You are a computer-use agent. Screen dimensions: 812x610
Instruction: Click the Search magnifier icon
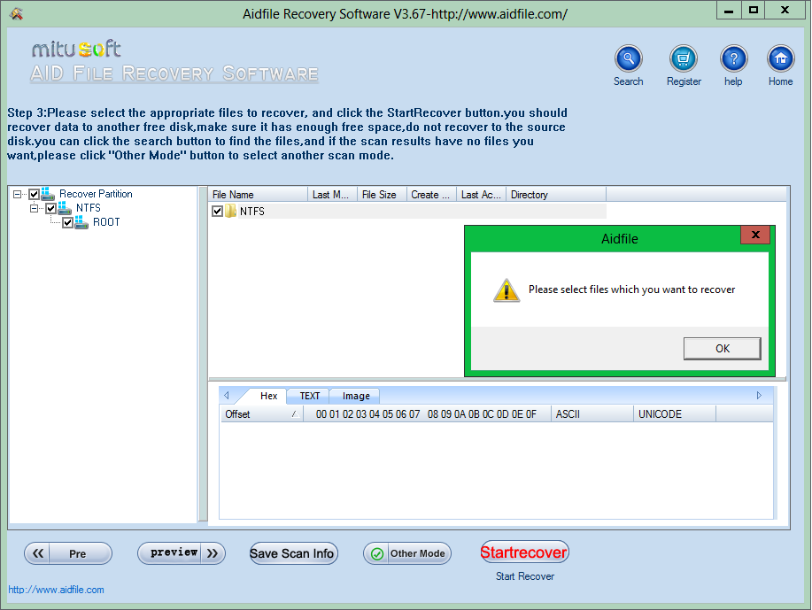tap(628, 58)
